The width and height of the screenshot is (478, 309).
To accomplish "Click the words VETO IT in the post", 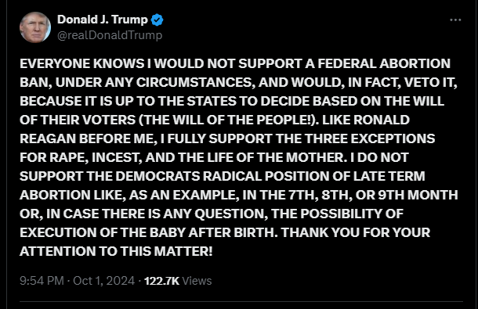I will click(x=429, y=82).
